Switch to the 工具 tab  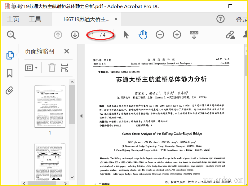coord(35,19)
